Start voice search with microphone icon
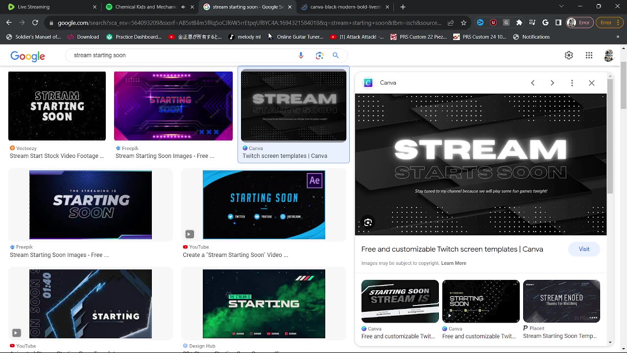This screenshot has width=627, height=353. click(x=301, y=55)
